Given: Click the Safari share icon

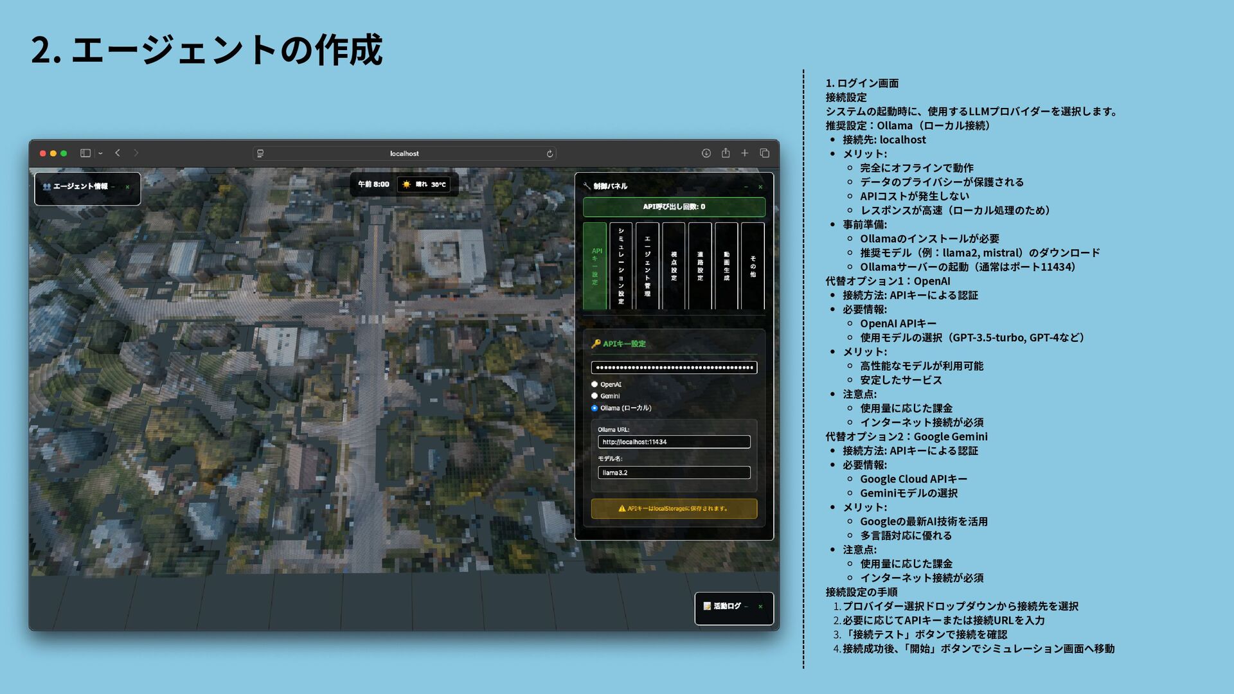Looking at the screenshot, I should (x=725, y=153).
